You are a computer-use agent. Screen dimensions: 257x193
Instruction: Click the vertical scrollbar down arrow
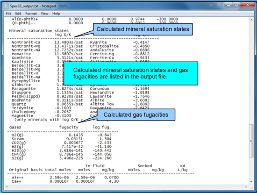(x=251, y=182)
